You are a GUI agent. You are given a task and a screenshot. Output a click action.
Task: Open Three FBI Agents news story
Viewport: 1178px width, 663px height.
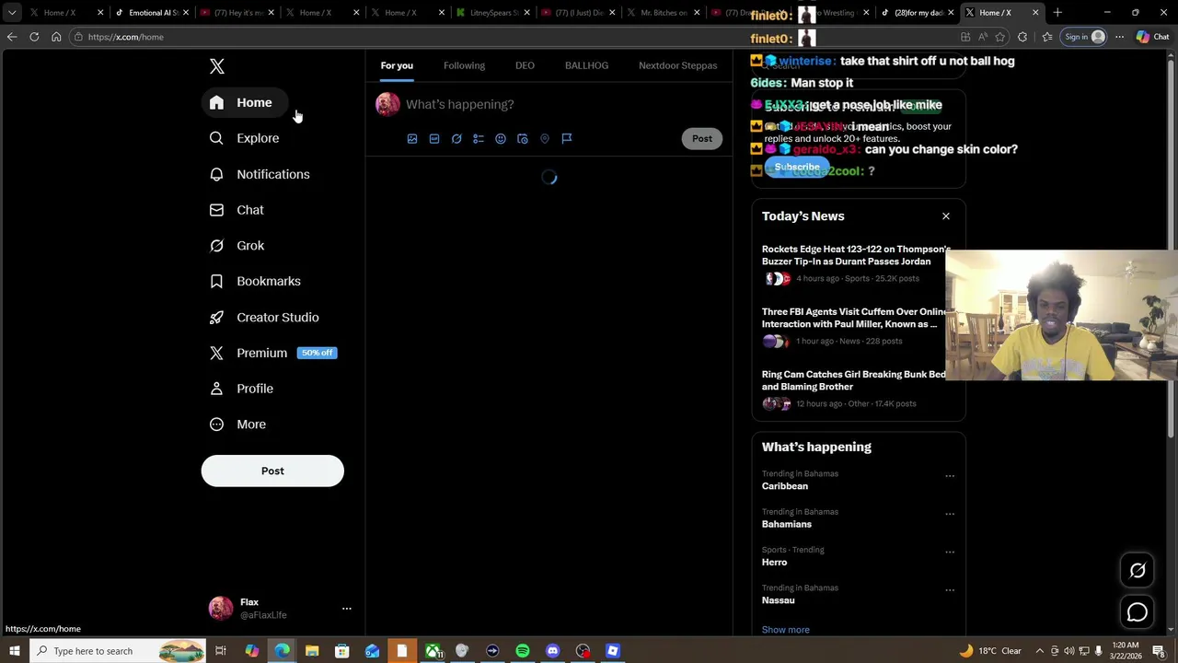pyautogui.click(x=854, y=318)
